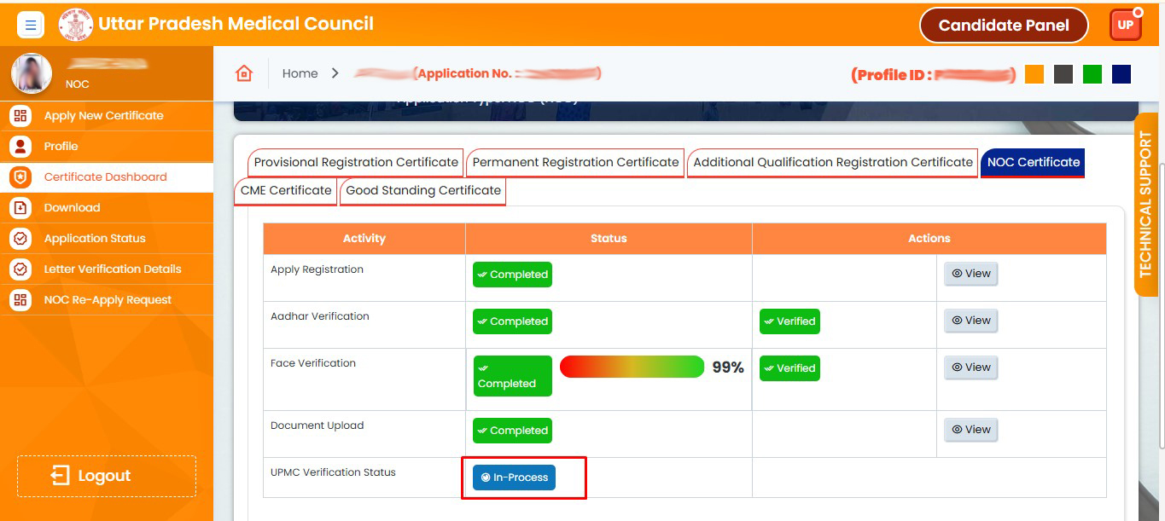Screen dimensions: 1165x521
Task: Choose the green theme color swatch
Action: click(1092, 74)
